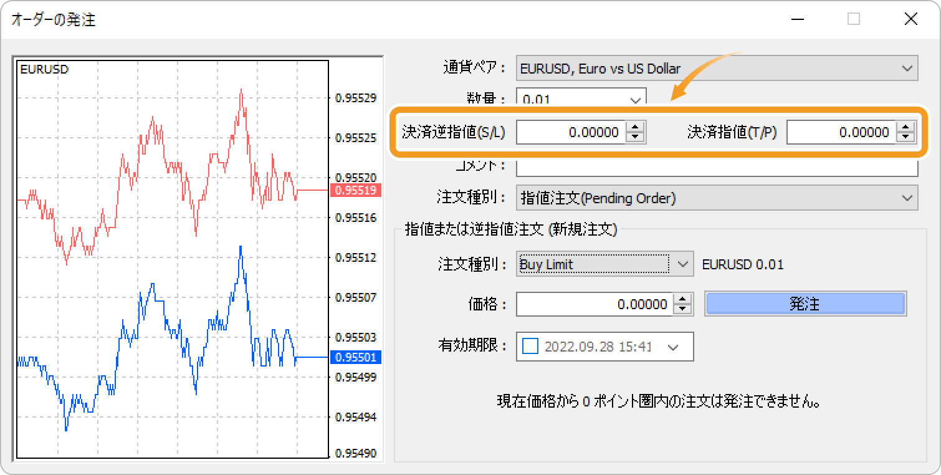Click the EURUSD chart title label
Viewport: 941px width, 475px height.
[x=44, y=69]
